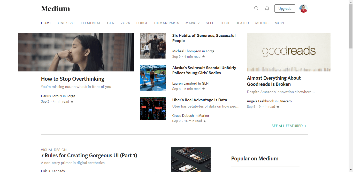Click the star next to 9 min read

278,107
